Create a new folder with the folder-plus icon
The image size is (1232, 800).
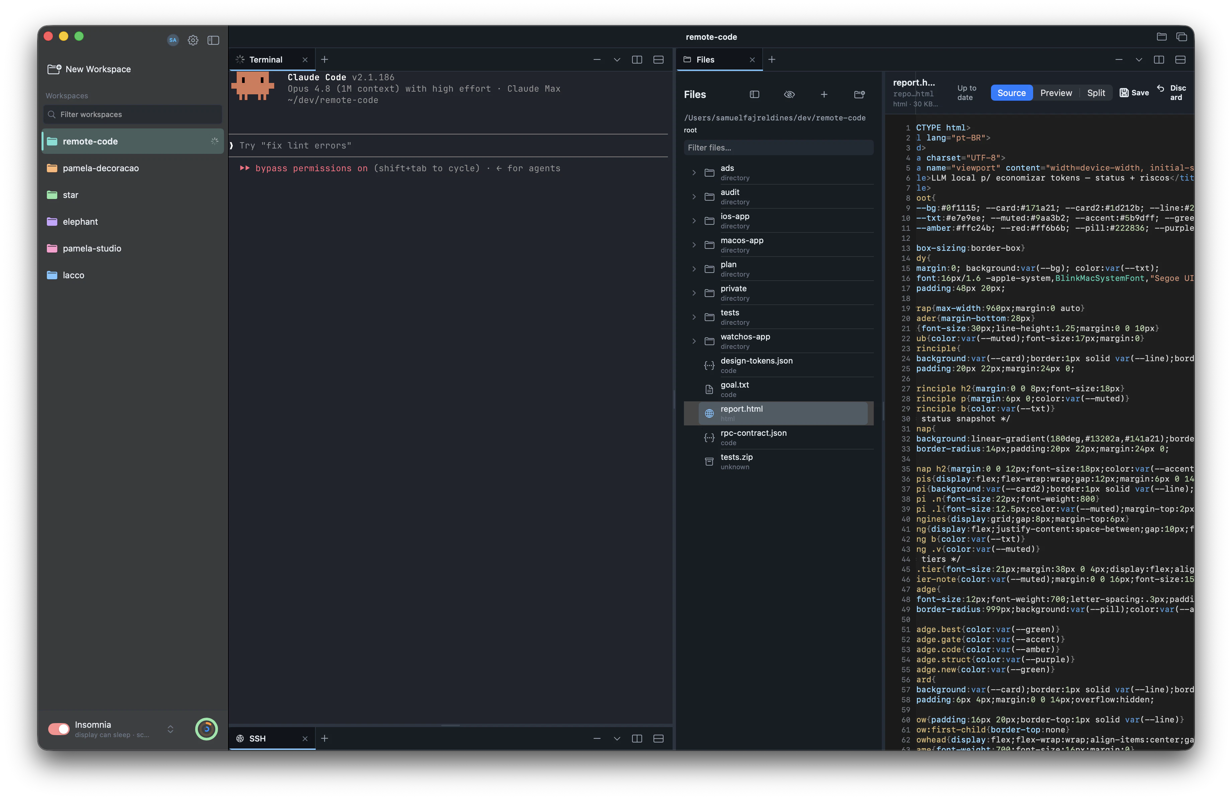tap(859, 94)
